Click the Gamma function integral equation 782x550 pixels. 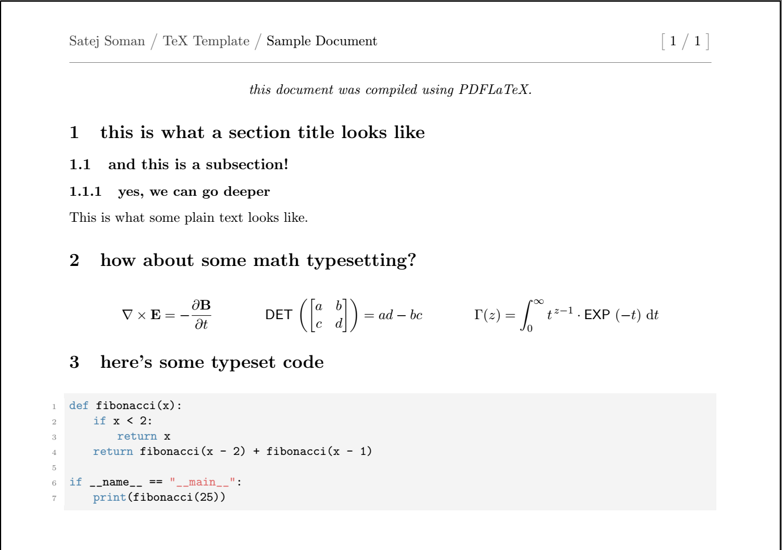pos(566,315)
